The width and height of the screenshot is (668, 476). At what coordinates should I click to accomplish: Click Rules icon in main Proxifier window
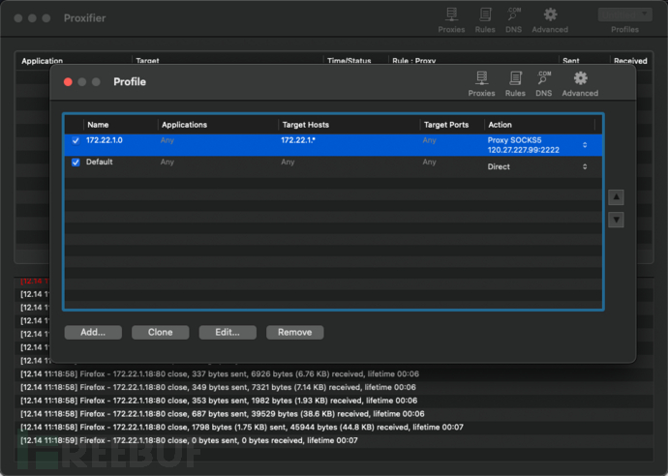pyautogui.click(x=485, y=20)
